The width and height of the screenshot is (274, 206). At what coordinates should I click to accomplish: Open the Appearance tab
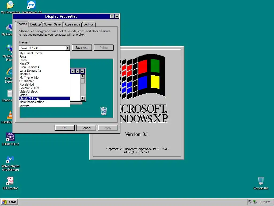coord(72,24)
